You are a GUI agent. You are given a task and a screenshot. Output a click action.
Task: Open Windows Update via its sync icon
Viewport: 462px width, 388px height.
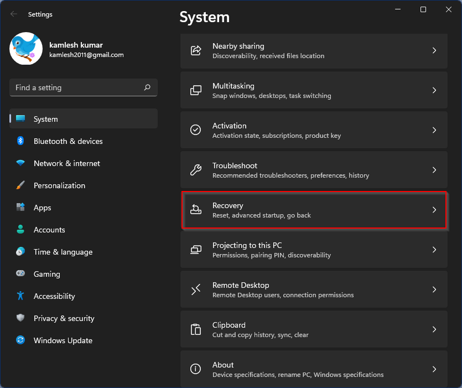point(20,340)
